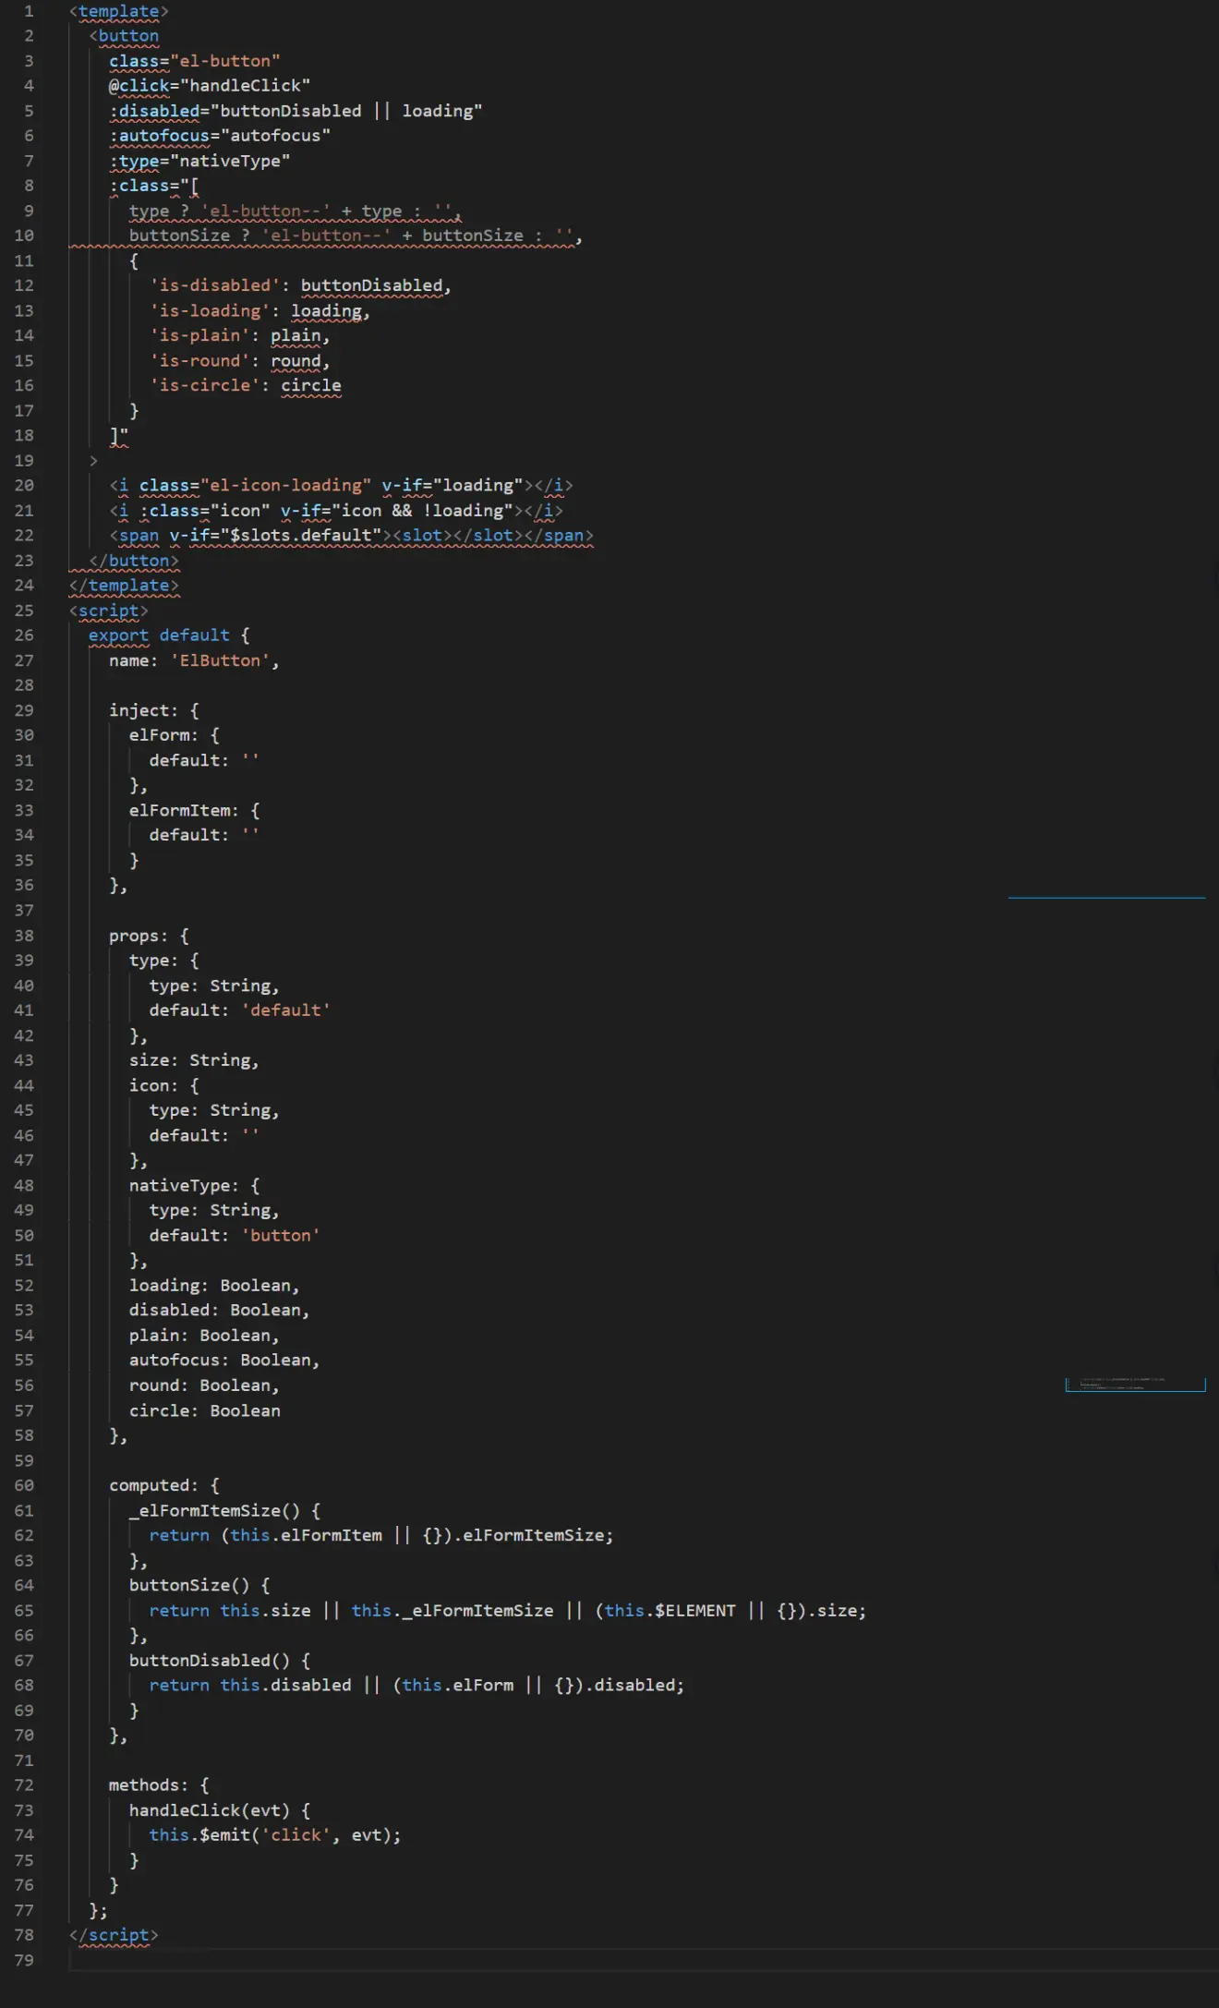The image size is (1219, 2008).
Task: Click the opening <script> tag
Action: pyautogui.click(x=109, y=611)
